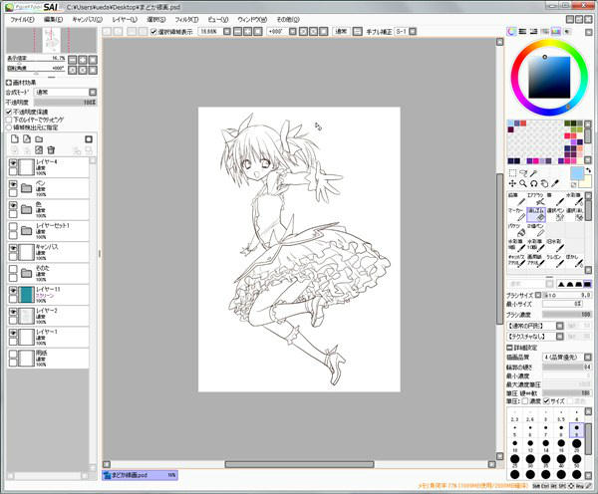The image size is (598, 494).
Task: Choose the marker (マーカー) tool
Action: [516, 214]
